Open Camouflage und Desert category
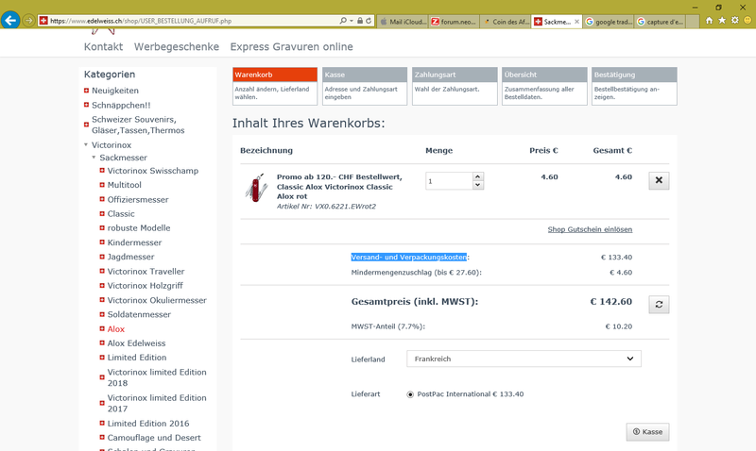Image resolution: width=756 pixels, height=451 pixels. tap(154, 438)
